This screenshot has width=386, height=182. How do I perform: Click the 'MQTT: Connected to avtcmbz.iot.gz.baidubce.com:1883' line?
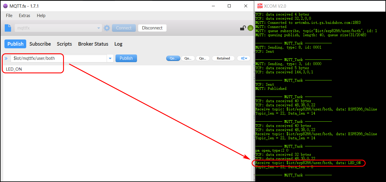tap(308, 23)
